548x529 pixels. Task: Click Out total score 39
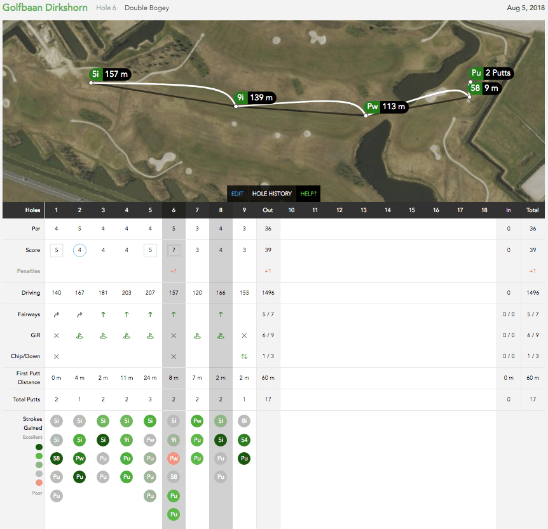(x=268, y=250)
